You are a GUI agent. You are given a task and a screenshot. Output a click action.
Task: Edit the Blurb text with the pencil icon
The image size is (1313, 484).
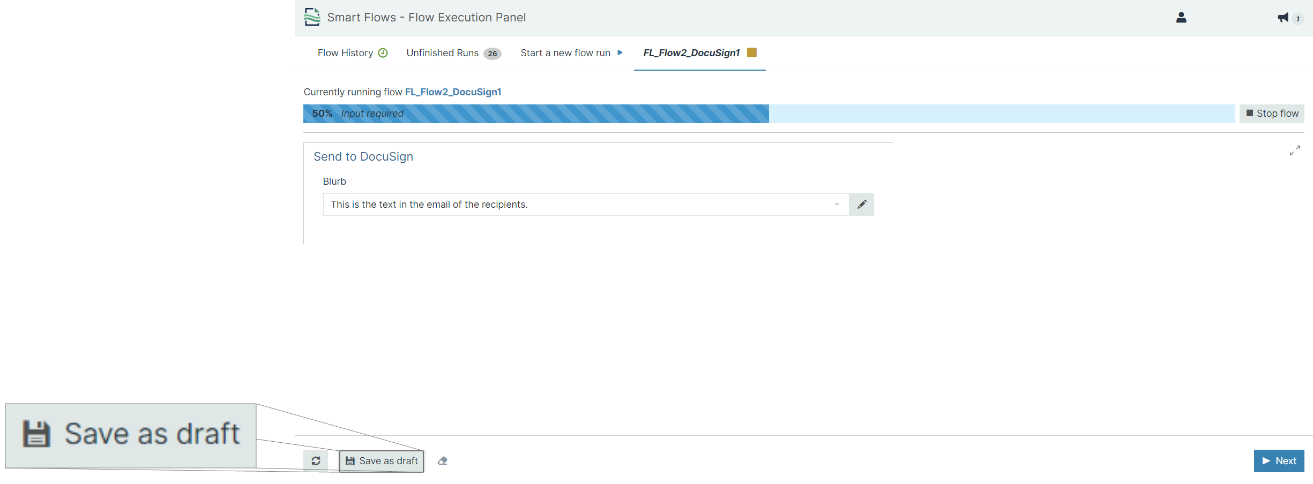point(862,205)
